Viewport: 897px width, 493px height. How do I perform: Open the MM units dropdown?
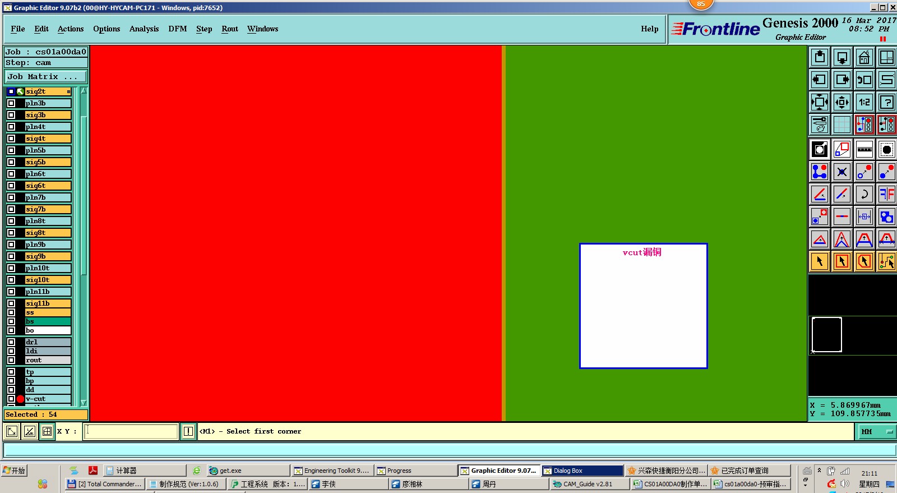pos(876,431)
